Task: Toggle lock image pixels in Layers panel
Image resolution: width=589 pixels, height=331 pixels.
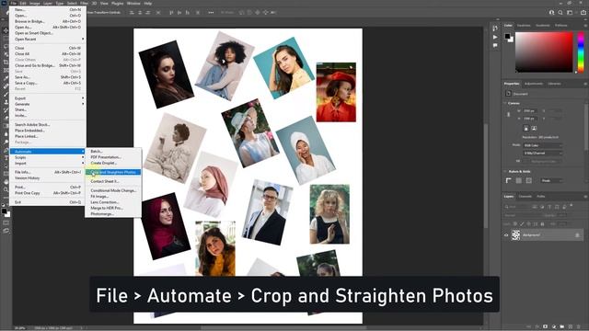Action: [x=522, y=224]
